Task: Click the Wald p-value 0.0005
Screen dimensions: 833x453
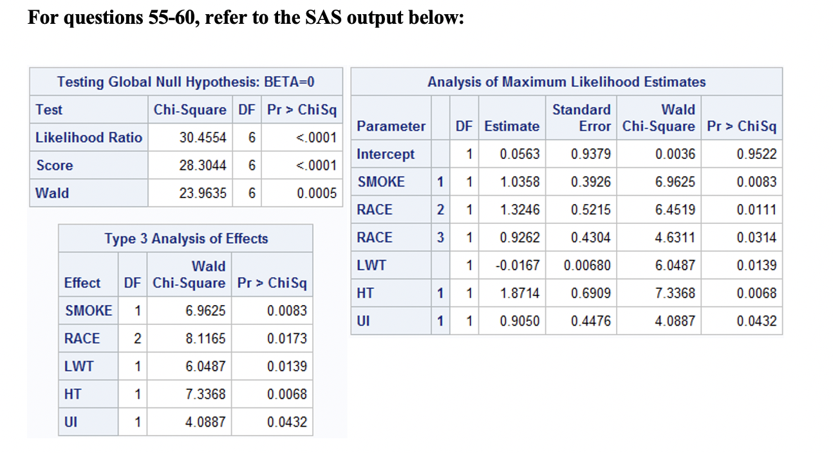Action: click(316, 193)
